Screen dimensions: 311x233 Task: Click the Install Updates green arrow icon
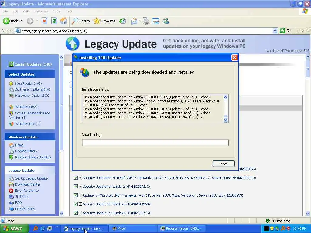coord(11,64)
